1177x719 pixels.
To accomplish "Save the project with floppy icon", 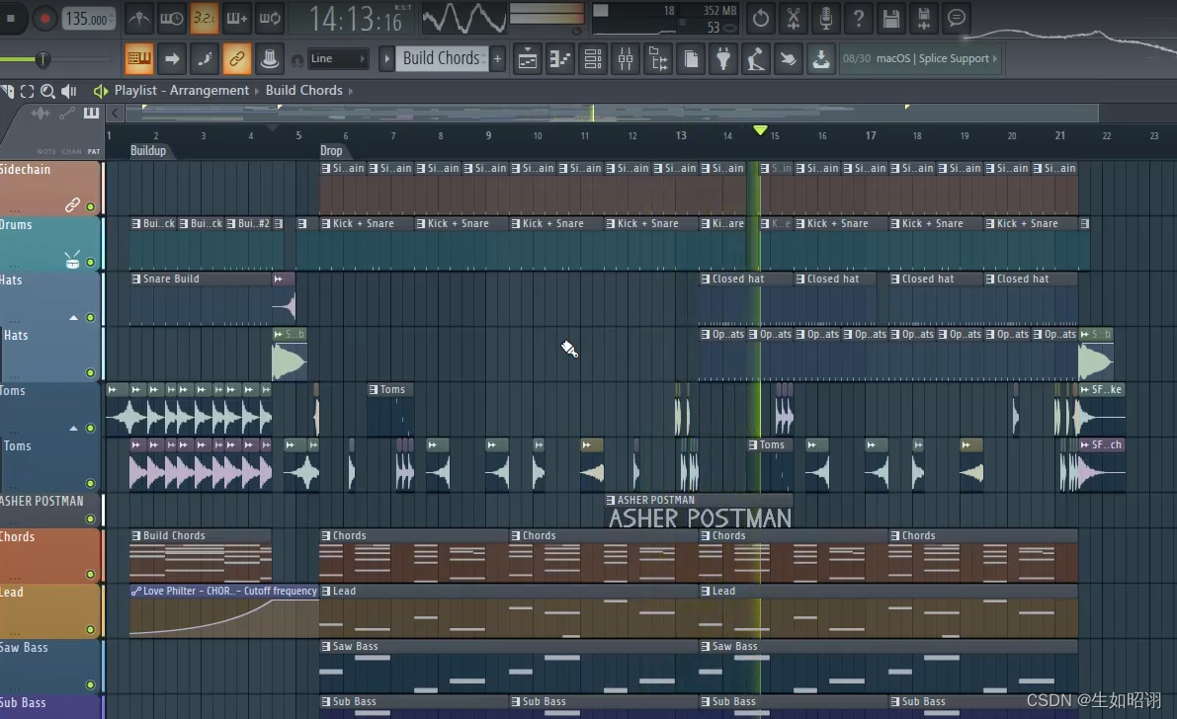I will [x=891, y=18].
